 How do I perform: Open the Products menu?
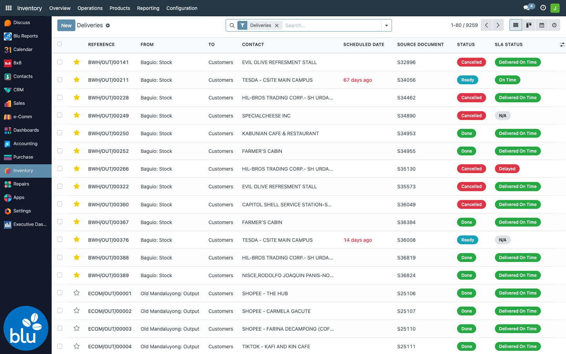[x=120, y=8]
